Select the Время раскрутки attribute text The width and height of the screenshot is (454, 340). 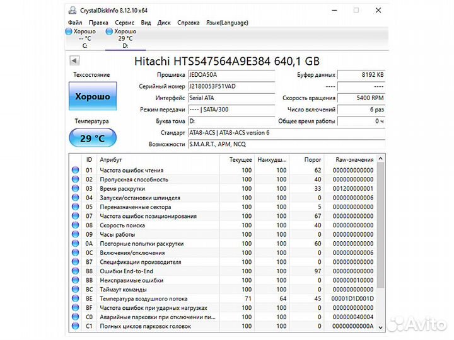point(122,188)
